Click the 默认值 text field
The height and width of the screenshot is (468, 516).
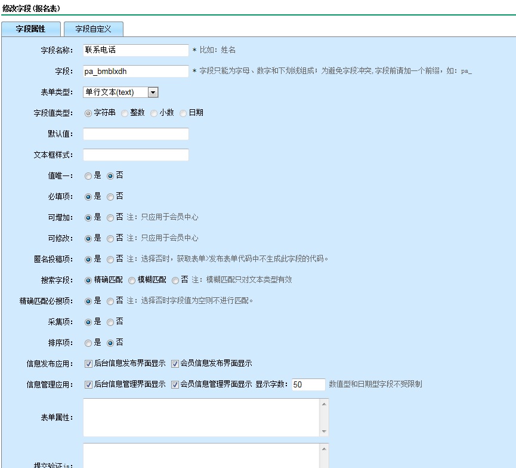pos(136,134)
